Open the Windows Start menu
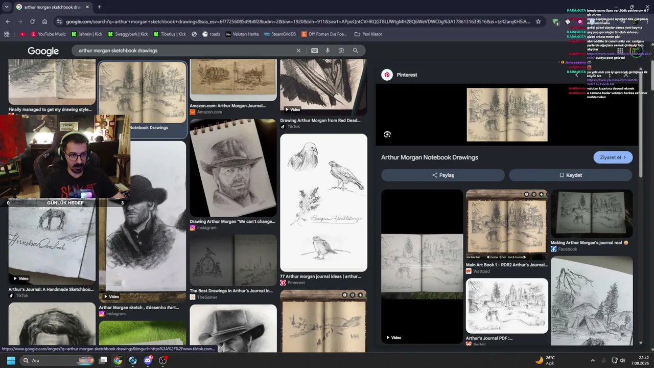654x368 pixels. pos(11,360)
